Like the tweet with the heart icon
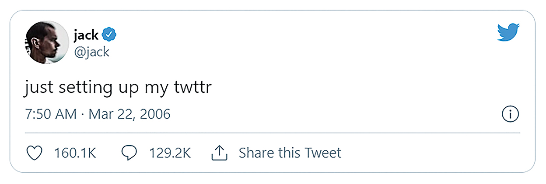Image resolution: width=546 pixels, height=184 pixels. (x=35, y=153)
